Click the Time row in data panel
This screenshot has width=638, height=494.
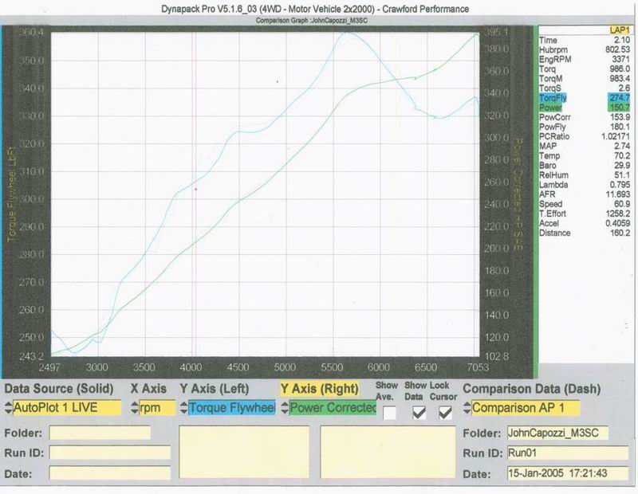585,41
